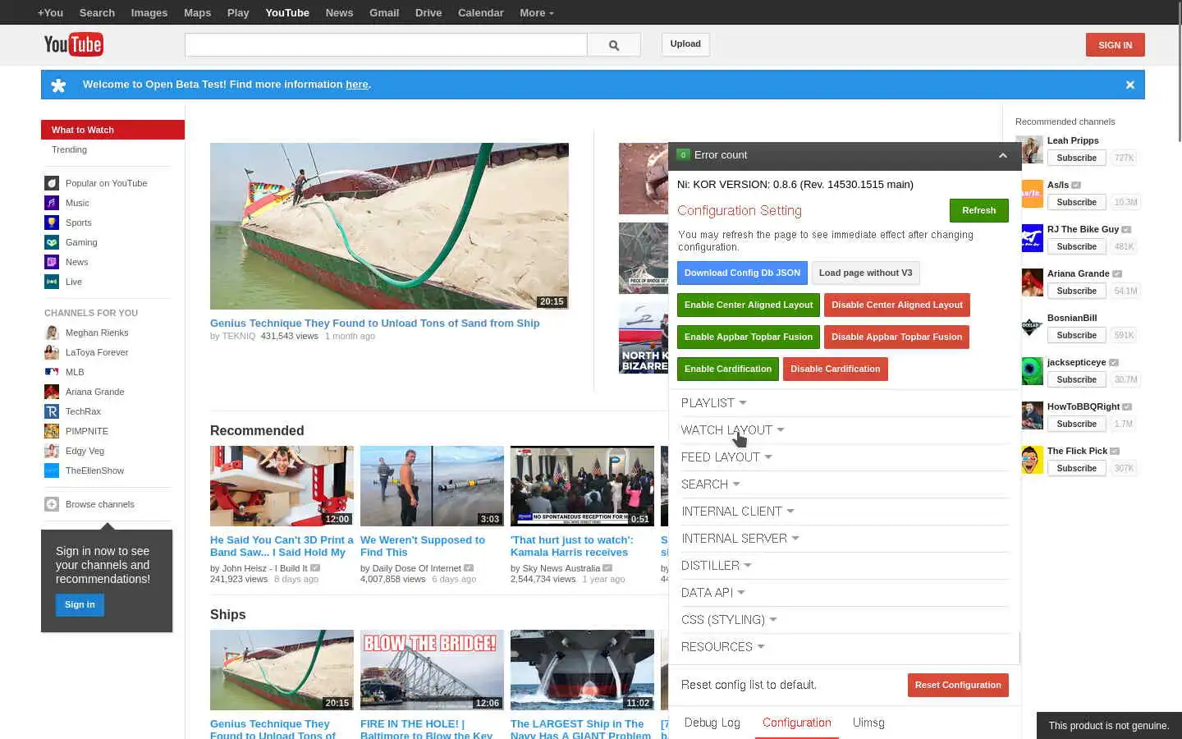The width and height of the screenshot is (1182, 739).
Task: Switch to the Uimsg tab
Action: coord(868,723)
